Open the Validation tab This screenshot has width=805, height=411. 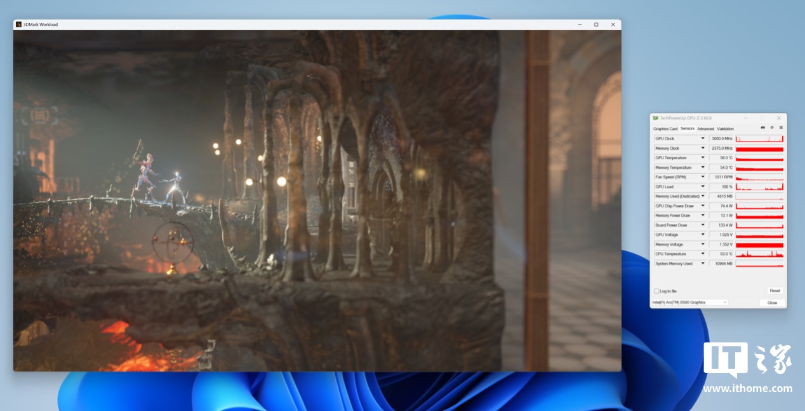725,129
